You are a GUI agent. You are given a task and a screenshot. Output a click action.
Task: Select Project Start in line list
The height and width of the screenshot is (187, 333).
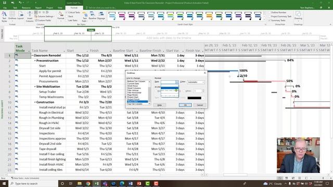tap(133, 97)
